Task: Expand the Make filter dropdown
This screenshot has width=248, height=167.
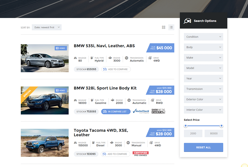Action: 203,58
